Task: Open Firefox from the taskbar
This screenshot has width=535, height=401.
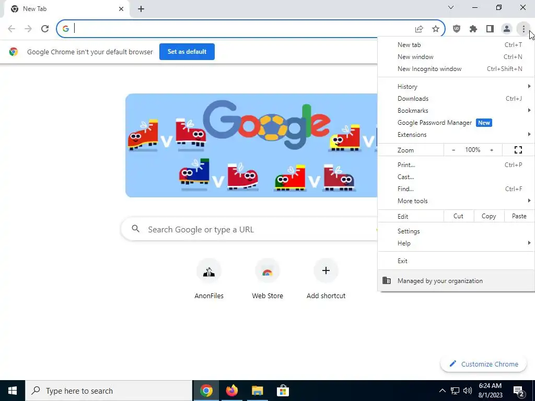Action: [231, 391]
